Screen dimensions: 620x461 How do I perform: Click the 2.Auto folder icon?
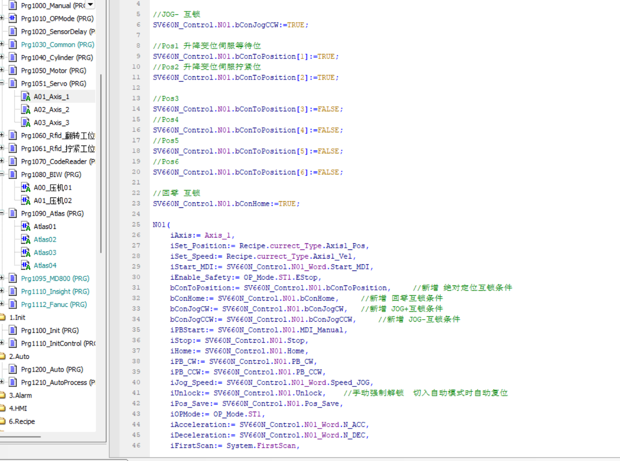pyautogui.click(x=2, y=356)
